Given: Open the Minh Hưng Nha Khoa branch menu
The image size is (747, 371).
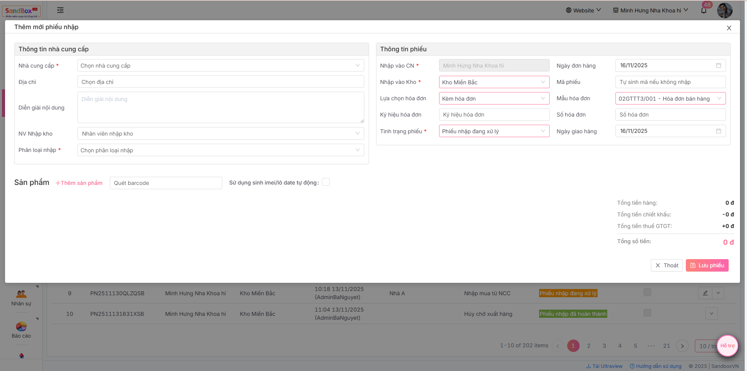Looking at the screenshot, I should (x=650, y=10).
